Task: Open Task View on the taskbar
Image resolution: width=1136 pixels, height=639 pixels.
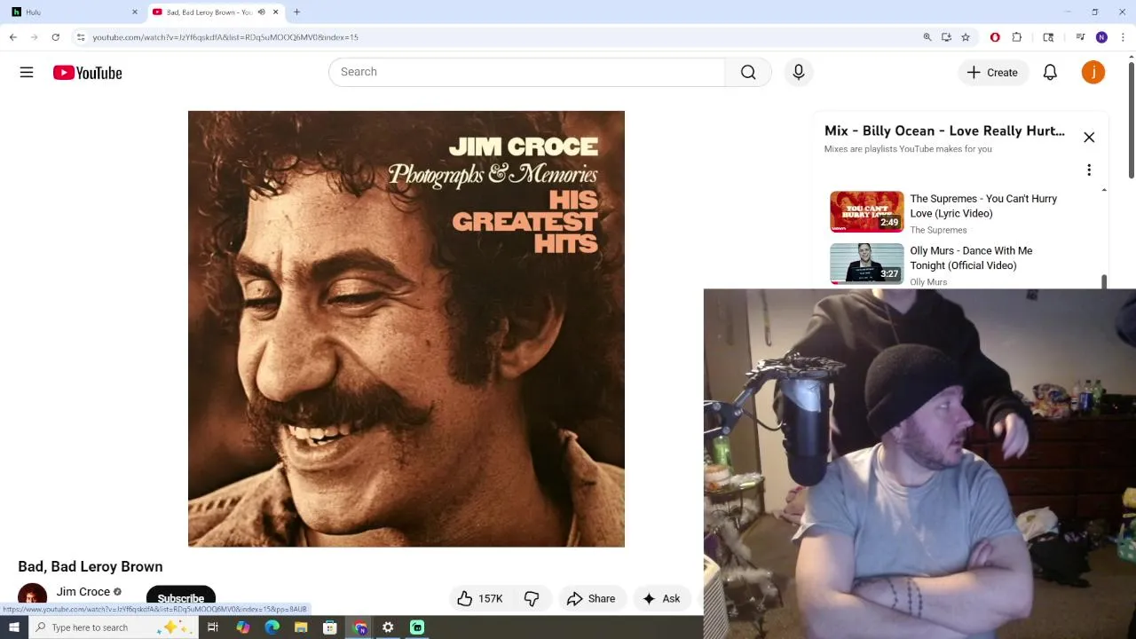Action: [213, 627]
